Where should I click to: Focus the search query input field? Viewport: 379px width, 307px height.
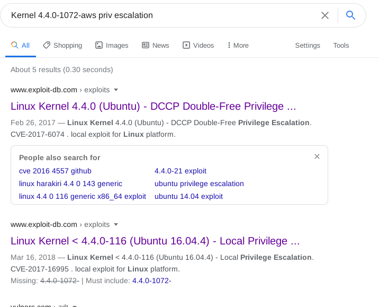pyautogui.click(x=159, y=15)
